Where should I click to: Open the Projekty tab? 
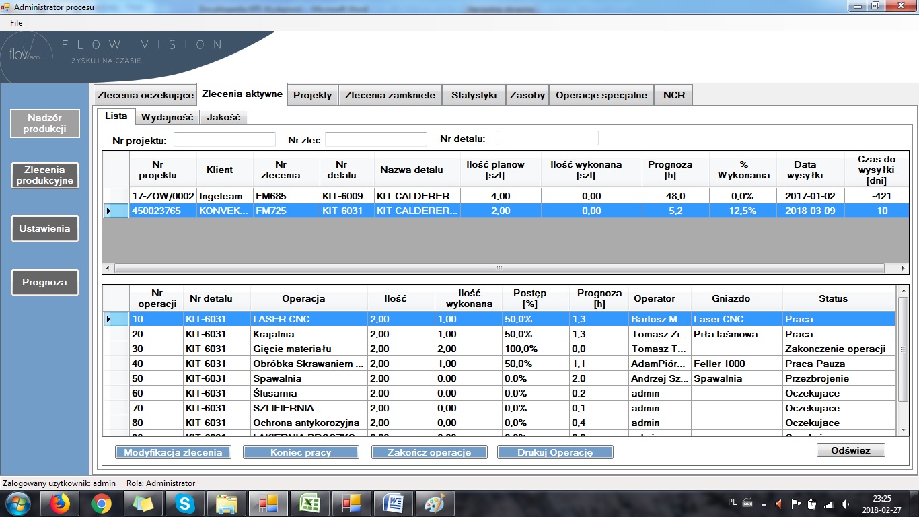[313, 95]
